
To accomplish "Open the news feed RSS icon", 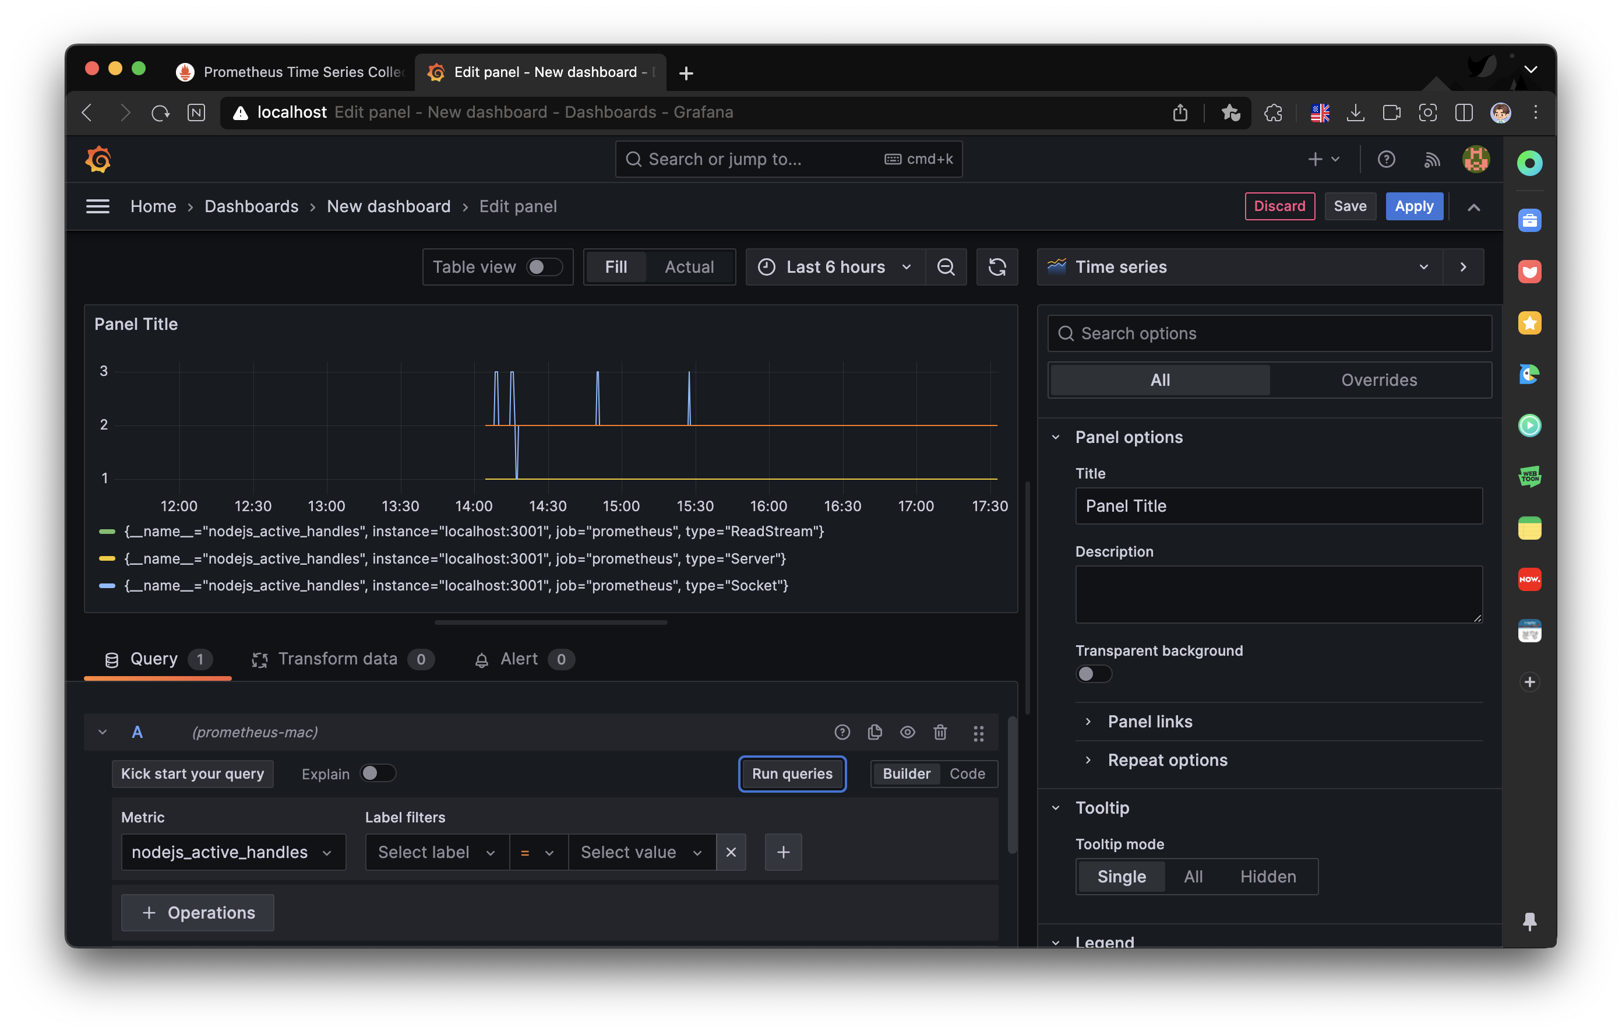I will (1431, 160).
